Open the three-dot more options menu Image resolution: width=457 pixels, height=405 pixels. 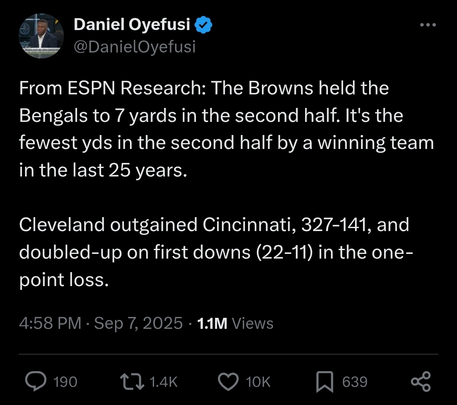428,25
